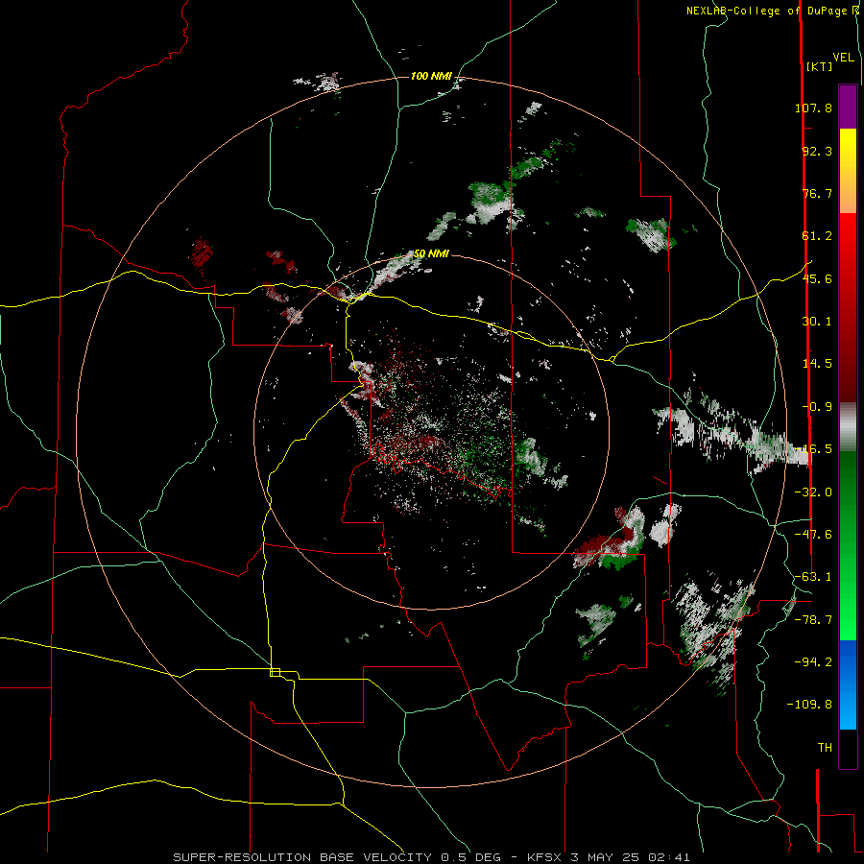Click the 14.5 scale value
This screenshot has width=864, height=864.
pos(817,364)
